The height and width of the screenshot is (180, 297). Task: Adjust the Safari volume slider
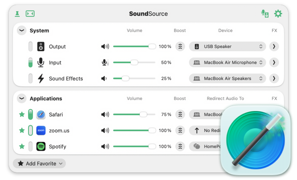click(x=134, y=114)
